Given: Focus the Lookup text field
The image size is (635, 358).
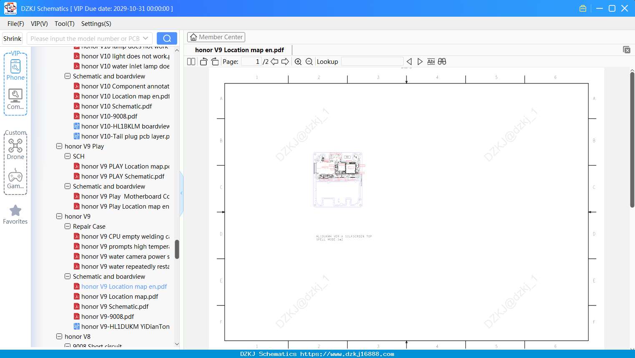Looking at the screenshot, I should (x=372, y=62).
